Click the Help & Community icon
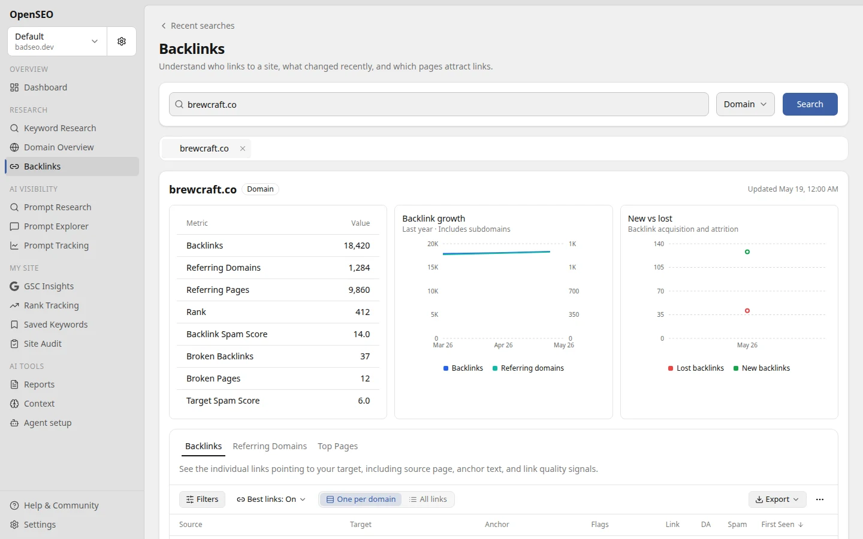This screenshot has width=863, height=539. pyautogui.click(x=14, y=505)
